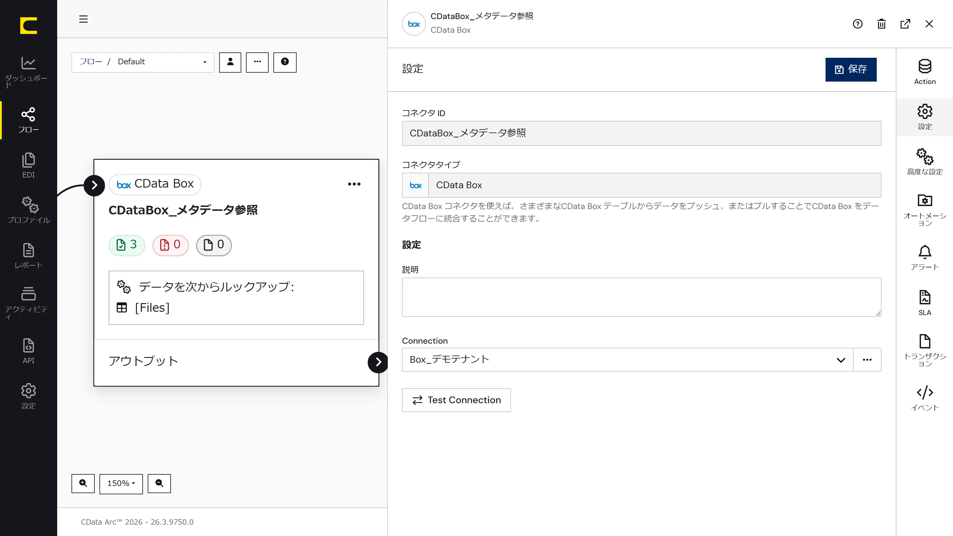This screenshot has height=536, width=953.
Task: Click the CData Arc logo
Action: (x=29, y=26)
